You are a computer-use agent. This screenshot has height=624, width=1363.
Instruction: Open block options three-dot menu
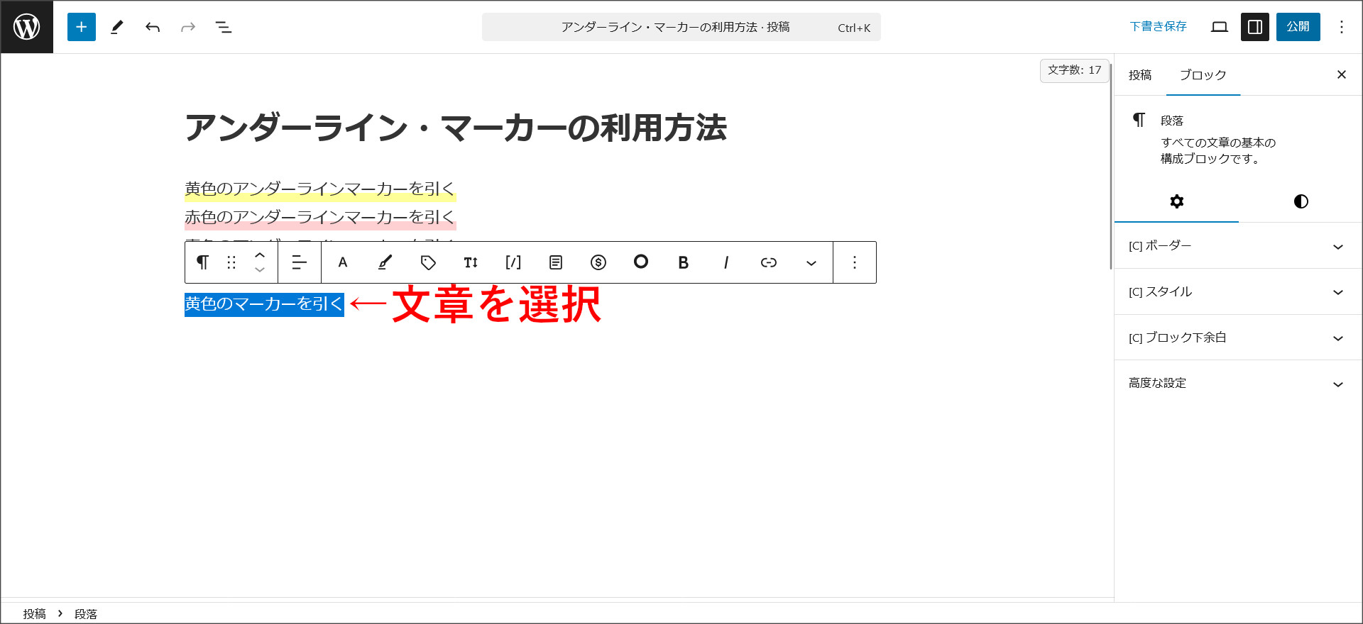pyautogui.click(x=855, y=262)
